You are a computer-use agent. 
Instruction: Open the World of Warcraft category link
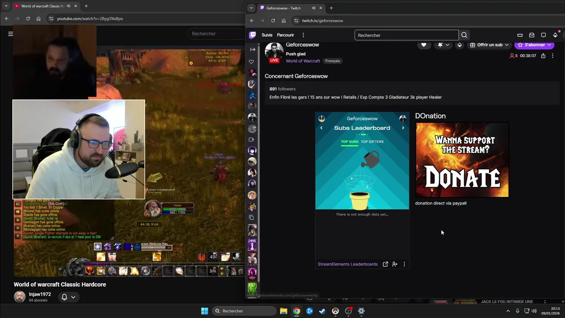coord(303,61)
